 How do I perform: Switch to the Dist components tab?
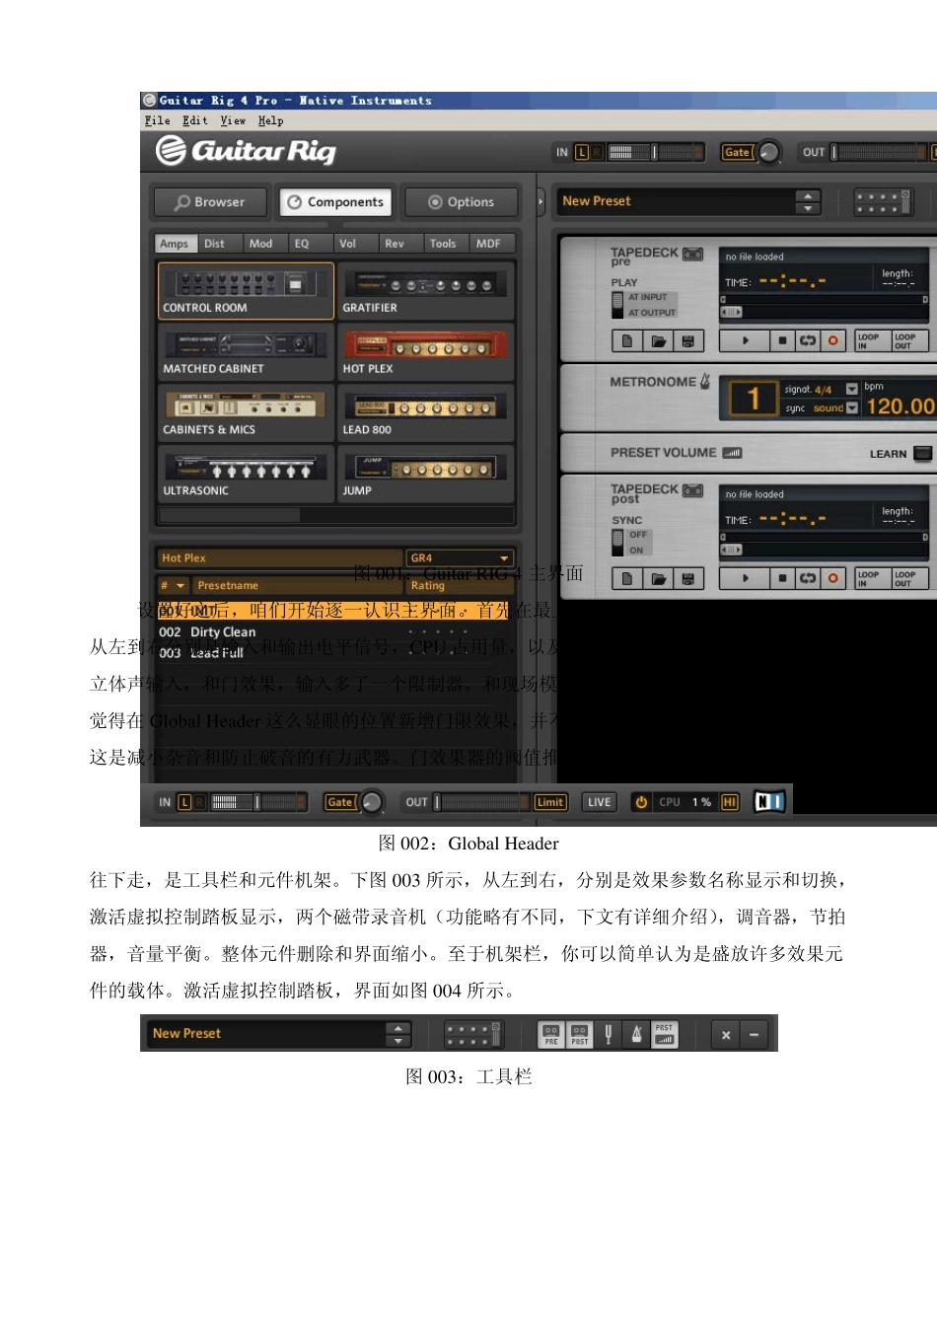click(x=214, y=244)
